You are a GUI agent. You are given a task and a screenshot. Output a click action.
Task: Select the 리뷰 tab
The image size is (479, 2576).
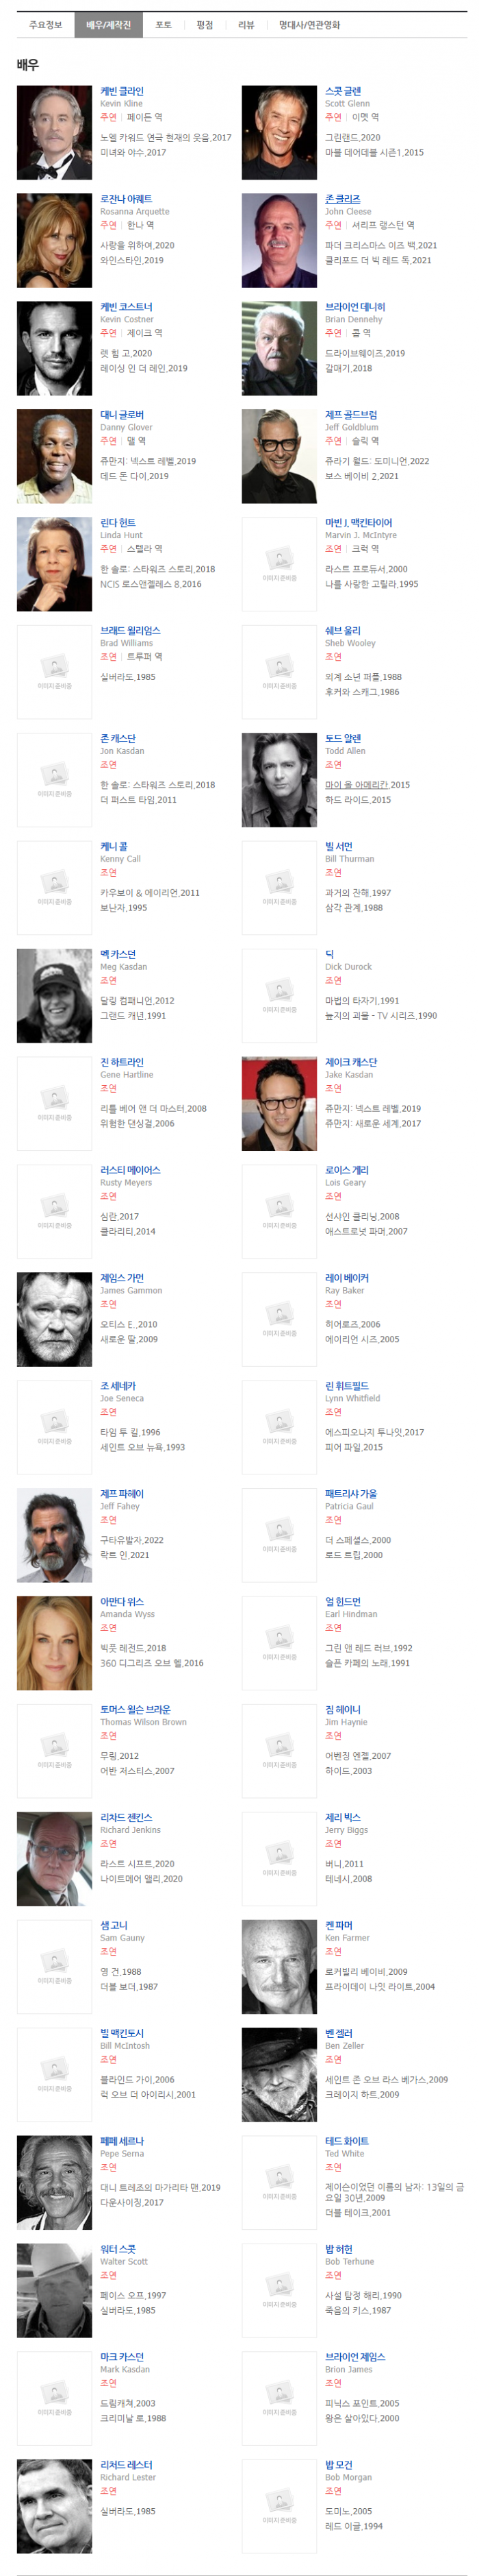coord(246,25)
